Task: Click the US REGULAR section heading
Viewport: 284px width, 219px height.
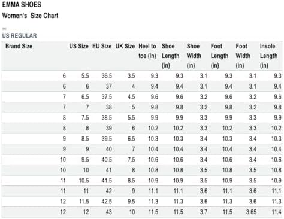Action: point(20,36)
